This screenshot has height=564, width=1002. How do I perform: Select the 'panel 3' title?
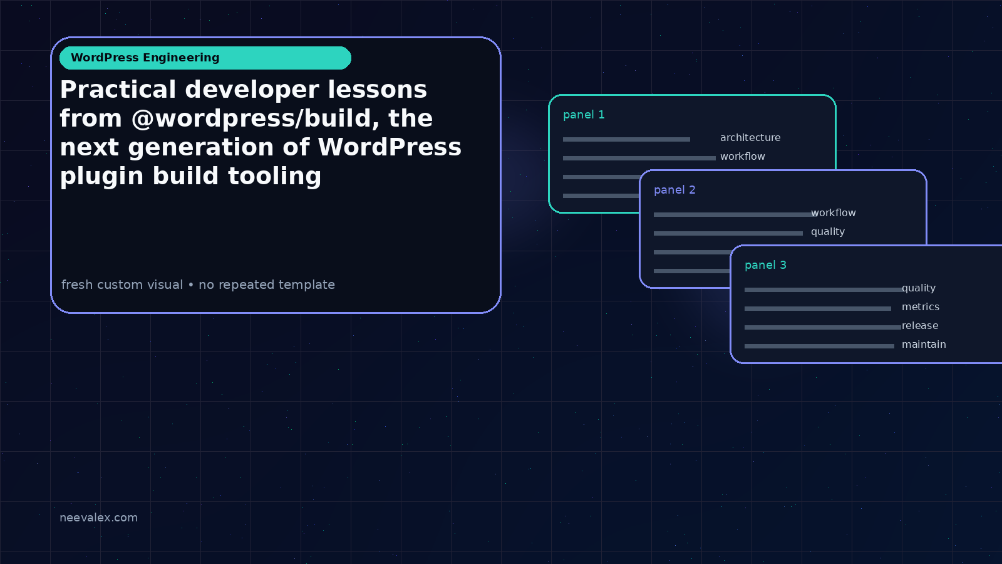(765, 265)
